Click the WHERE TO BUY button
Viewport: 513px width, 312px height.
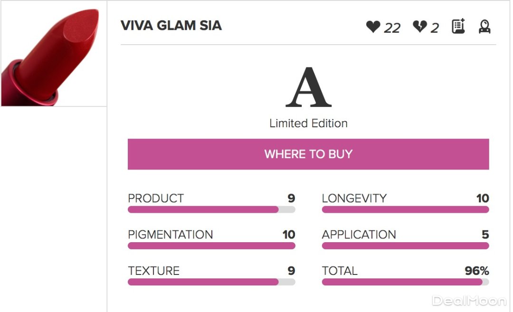(x=308, y=154)
